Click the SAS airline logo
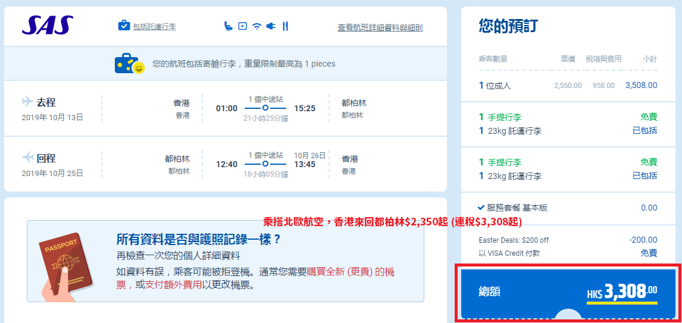Image resolution: width=682 pixels, height=323 pixels. click(48, 26)
